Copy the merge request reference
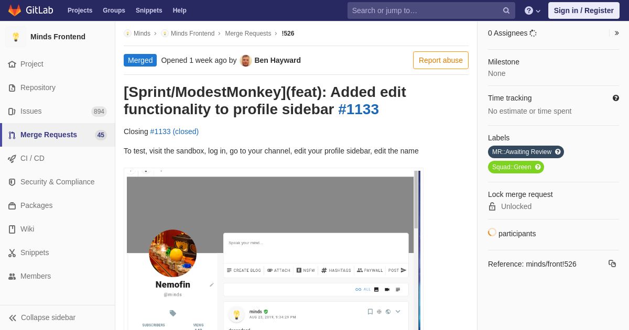This screenshot has width=629, height=330. coord(612,263)
